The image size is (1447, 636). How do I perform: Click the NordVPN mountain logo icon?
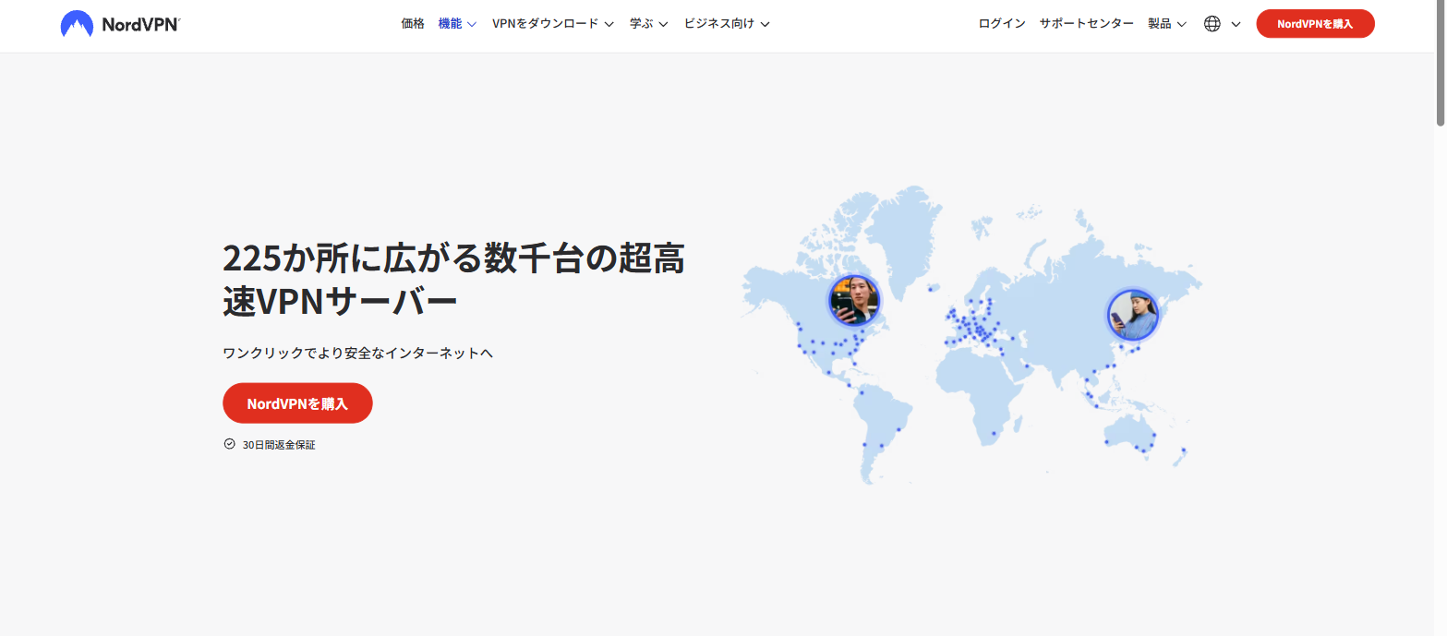[x=77, y=24]
